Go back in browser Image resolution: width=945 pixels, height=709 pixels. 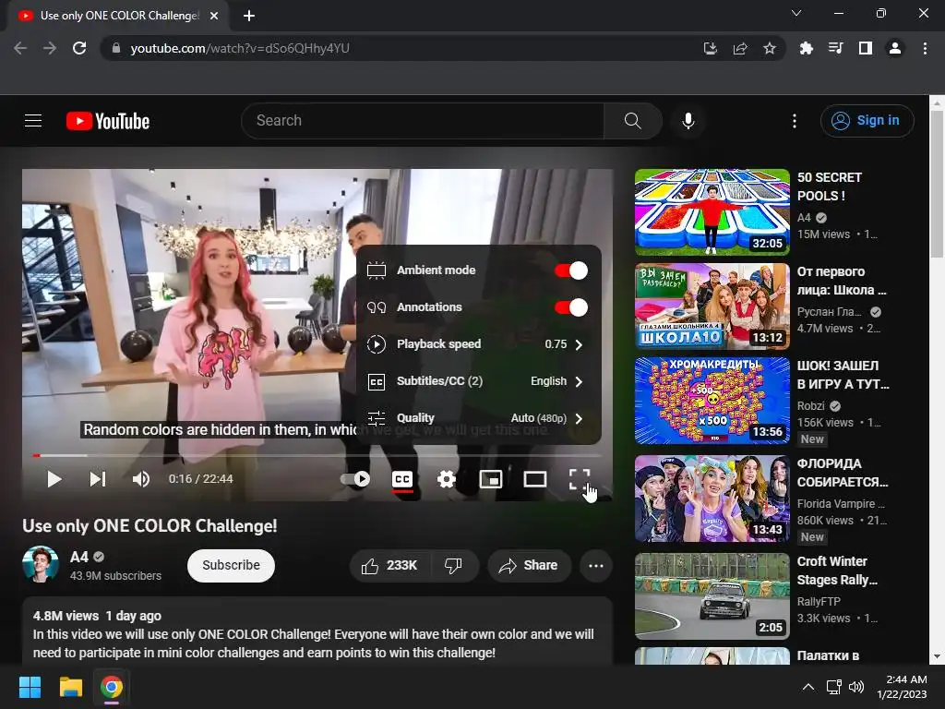20,48
